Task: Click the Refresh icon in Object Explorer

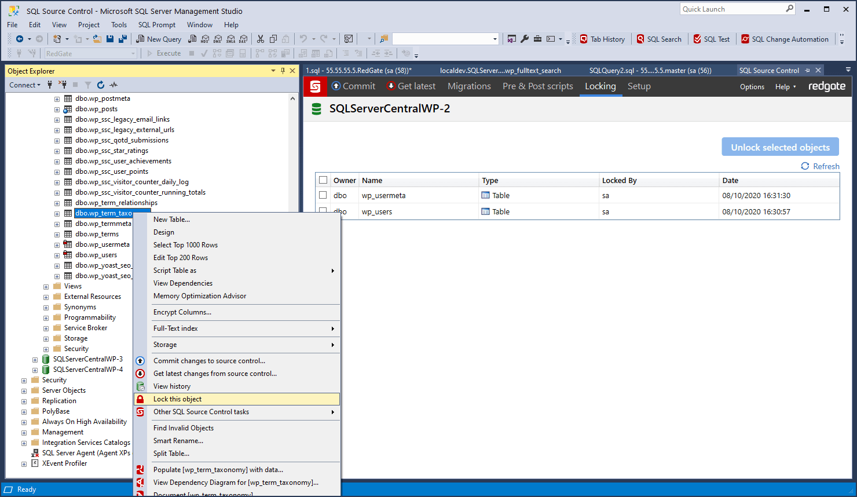Action: (101, 85)
